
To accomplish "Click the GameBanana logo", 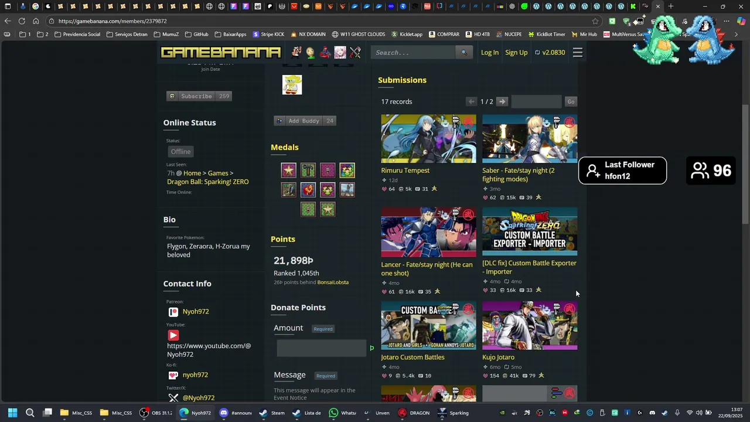I will (221, 52).
